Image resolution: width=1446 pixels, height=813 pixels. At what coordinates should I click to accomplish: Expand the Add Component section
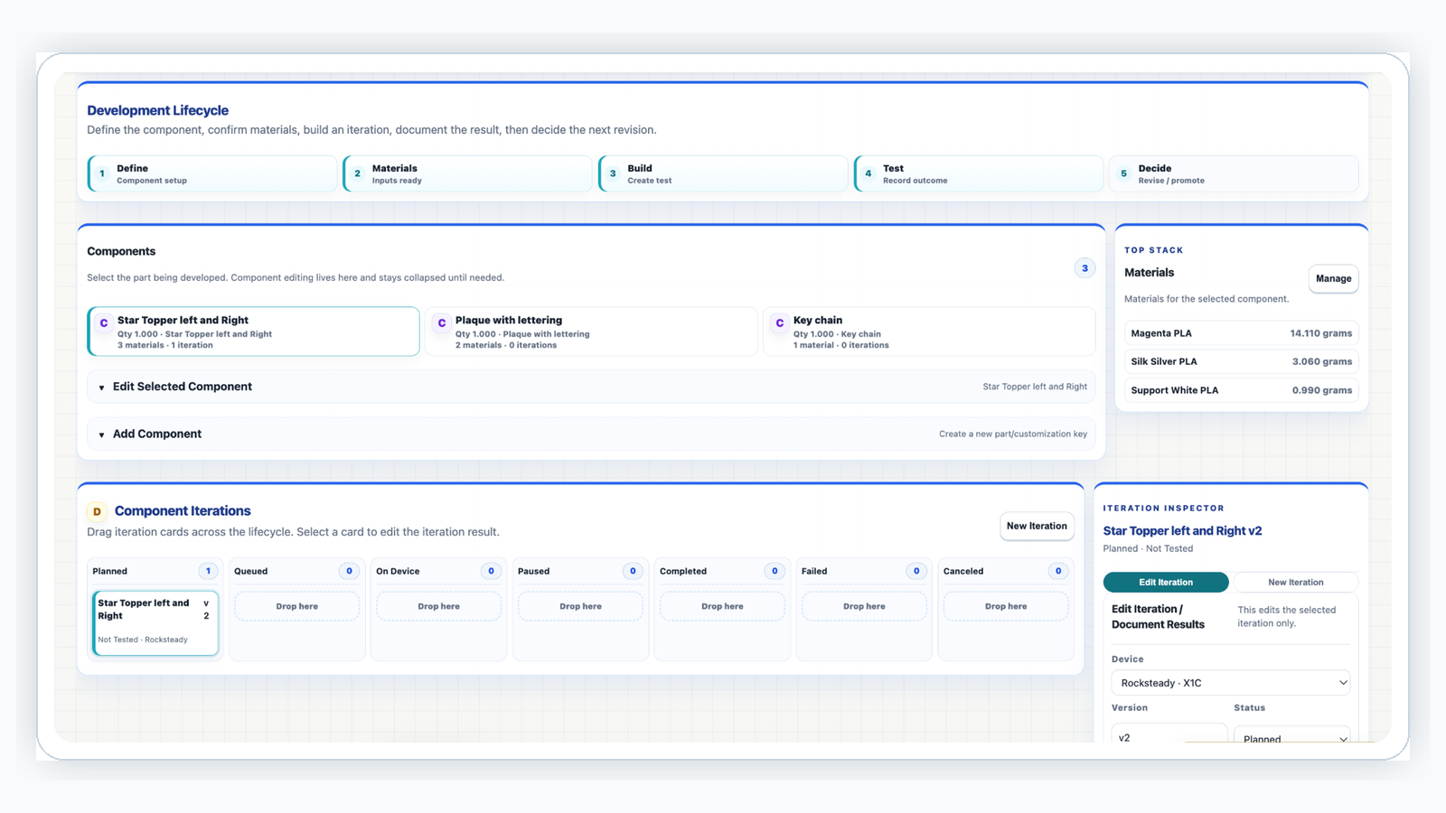pyautogui.click(x=591, y=434)
